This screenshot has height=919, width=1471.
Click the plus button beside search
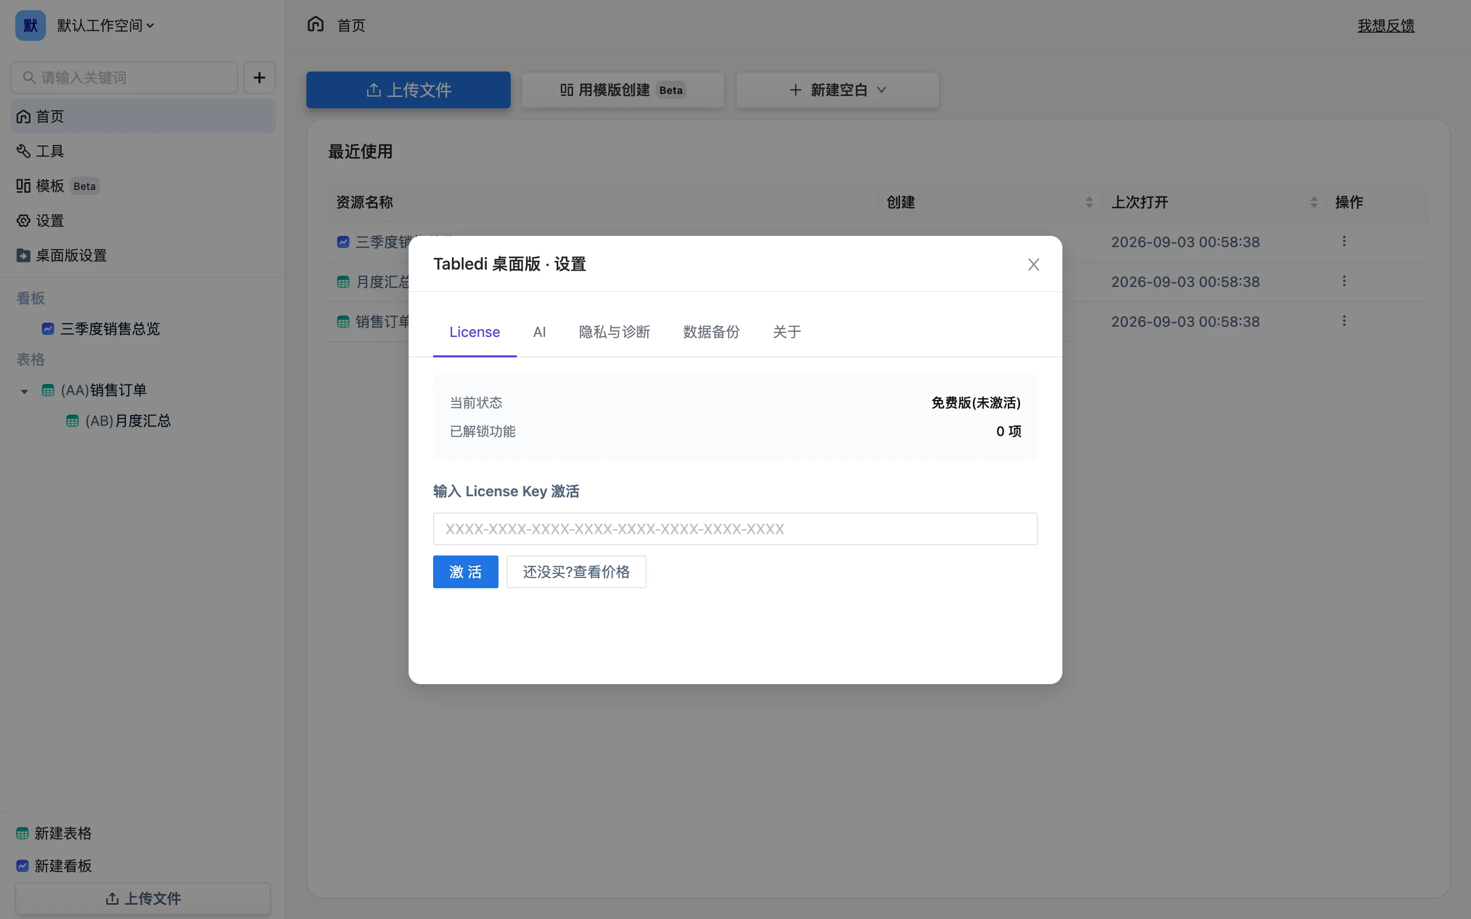[x=259, y=77]
